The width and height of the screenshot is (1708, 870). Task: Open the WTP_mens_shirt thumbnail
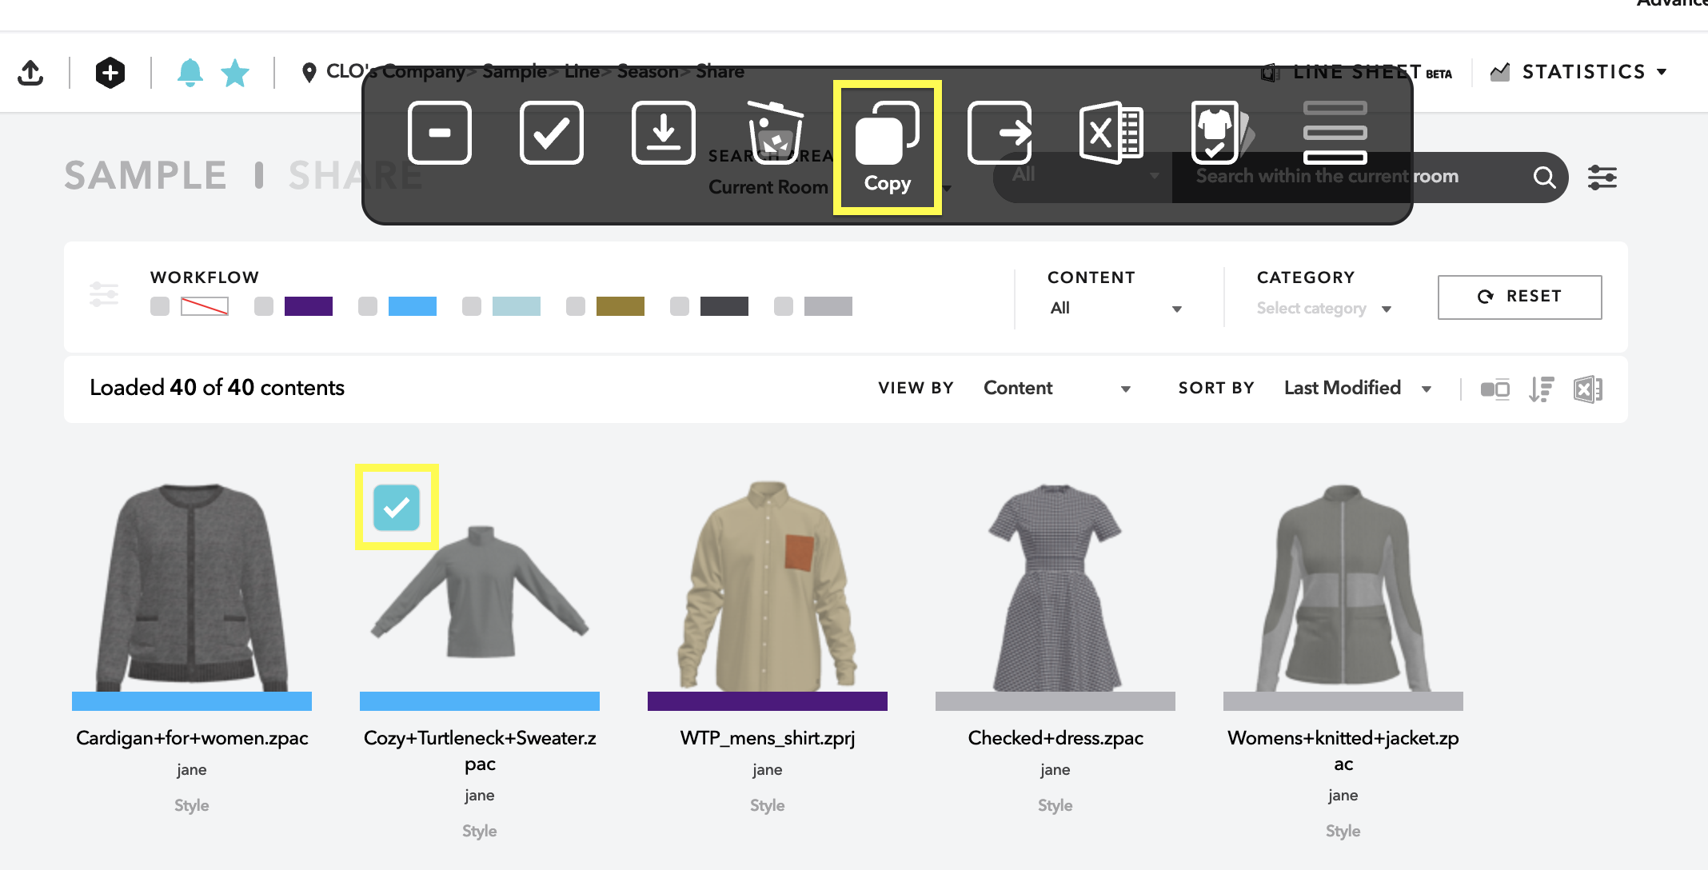click(x=768, y=586)
